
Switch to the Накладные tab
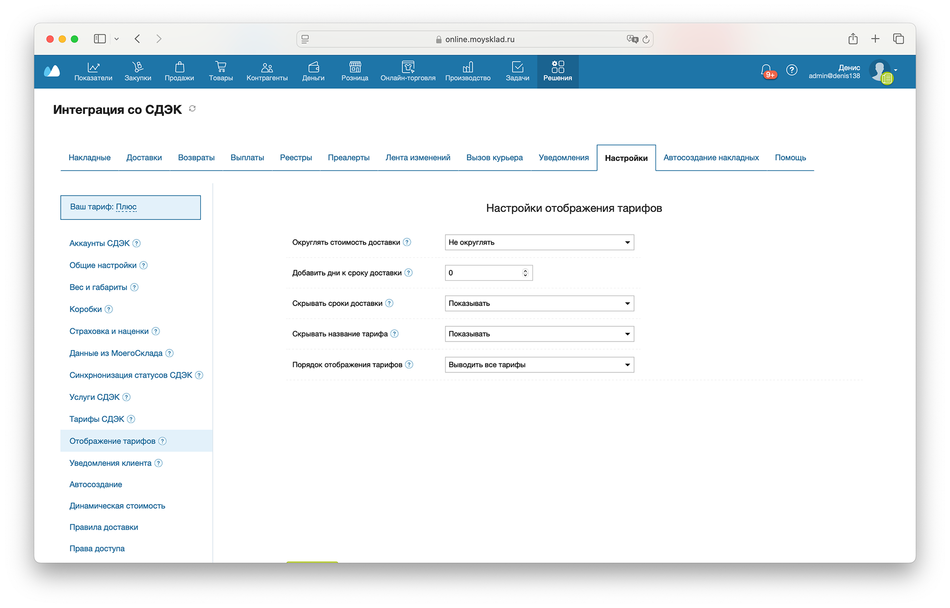click(89, 158)
